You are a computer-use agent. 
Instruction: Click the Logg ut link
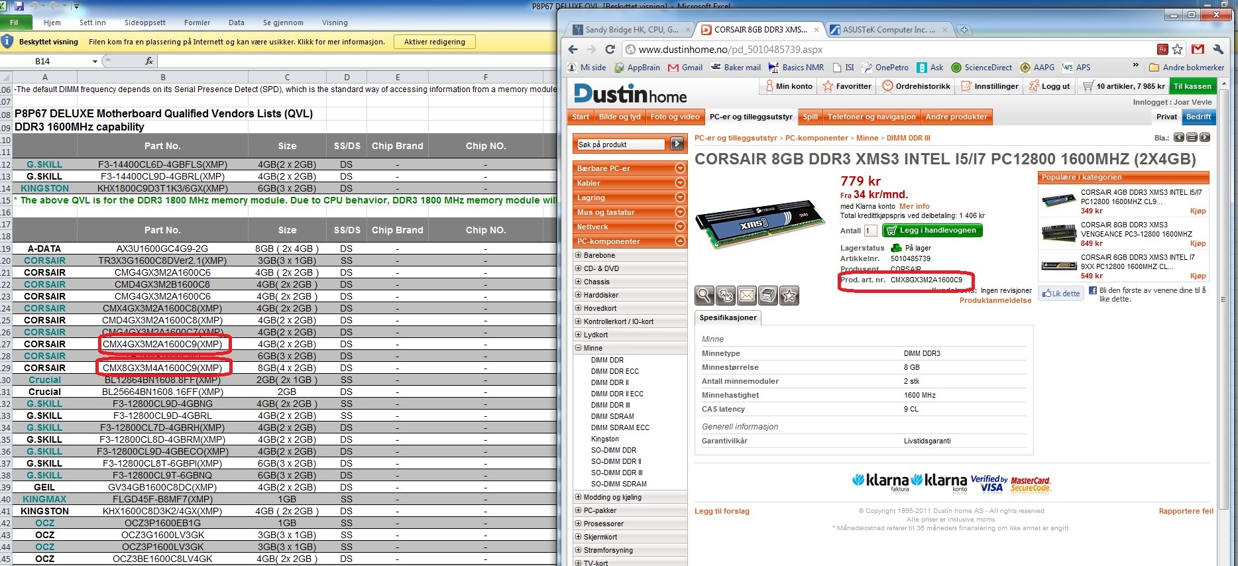click(1049, 86)
